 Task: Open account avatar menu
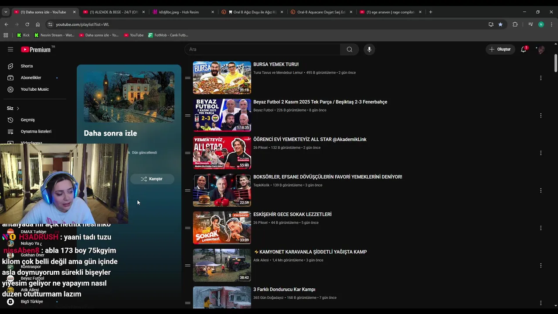point(541,49)
